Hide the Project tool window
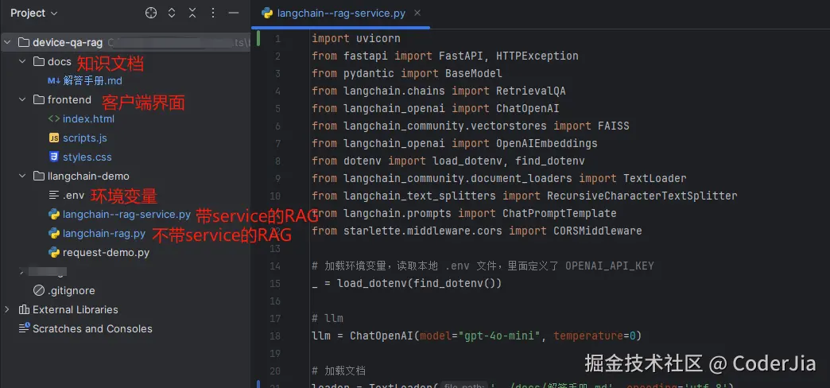Screen dimensions: 830x388 pyautogui.click(x=234, y=14)
